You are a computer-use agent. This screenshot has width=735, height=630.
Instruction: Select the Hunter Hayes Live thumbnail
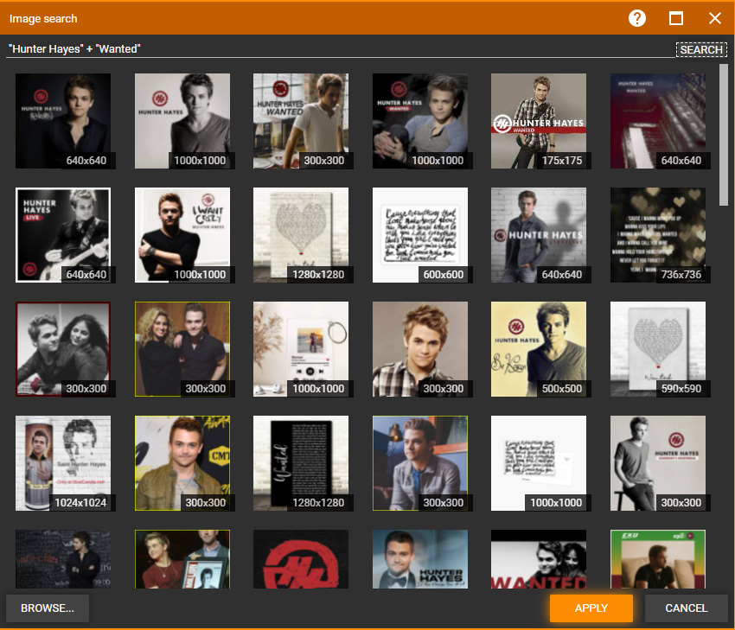pyautogui.click(x=63, y=234)
